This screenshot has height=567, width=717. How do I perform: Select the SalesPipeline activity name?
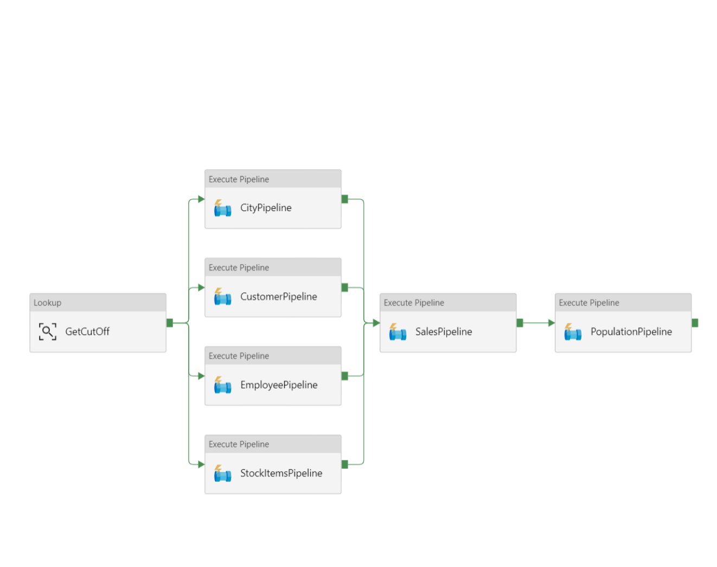pyautogui.click(x=444, y=332)
